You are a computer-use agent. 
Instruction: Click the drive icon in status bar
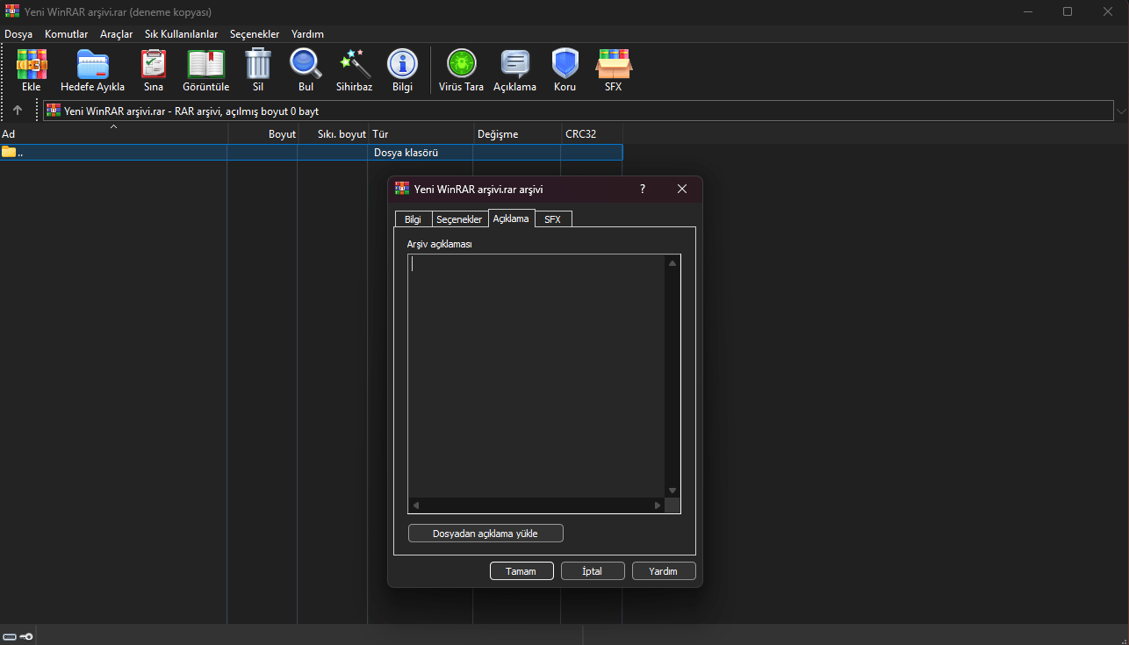pyautogui.click(x=9, y=636)
